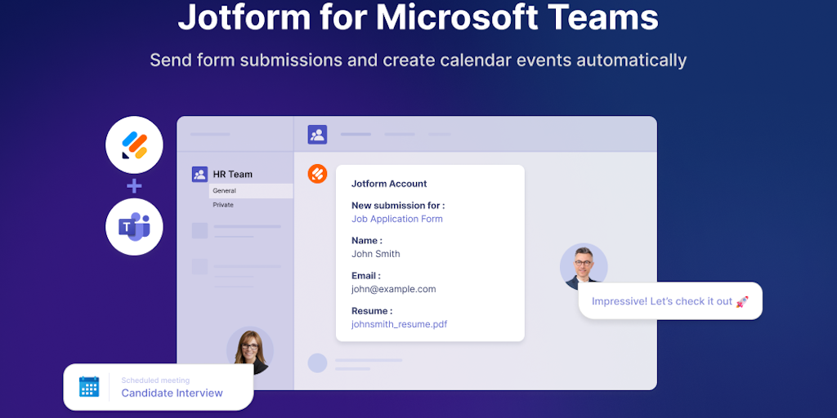Click the plus sign between the logos
837x418 pixels.
134,186
